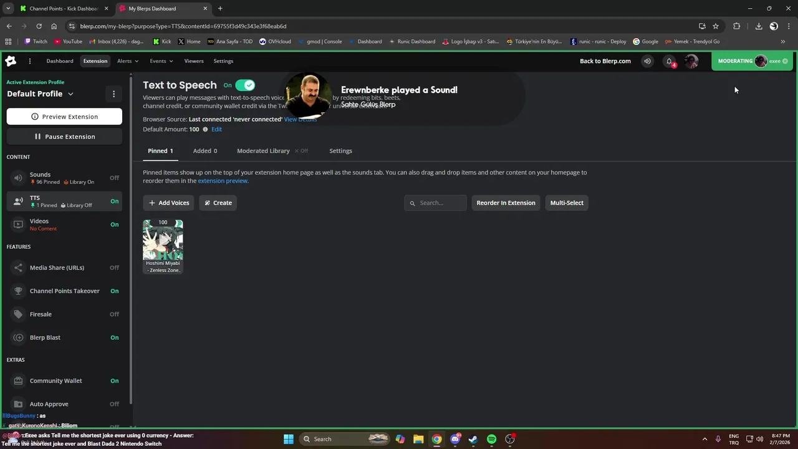The height and width of the screenshot is (449, 798).
Task: Click the Media Share (URLs) share icon
Action: click(x=18, y=268)
